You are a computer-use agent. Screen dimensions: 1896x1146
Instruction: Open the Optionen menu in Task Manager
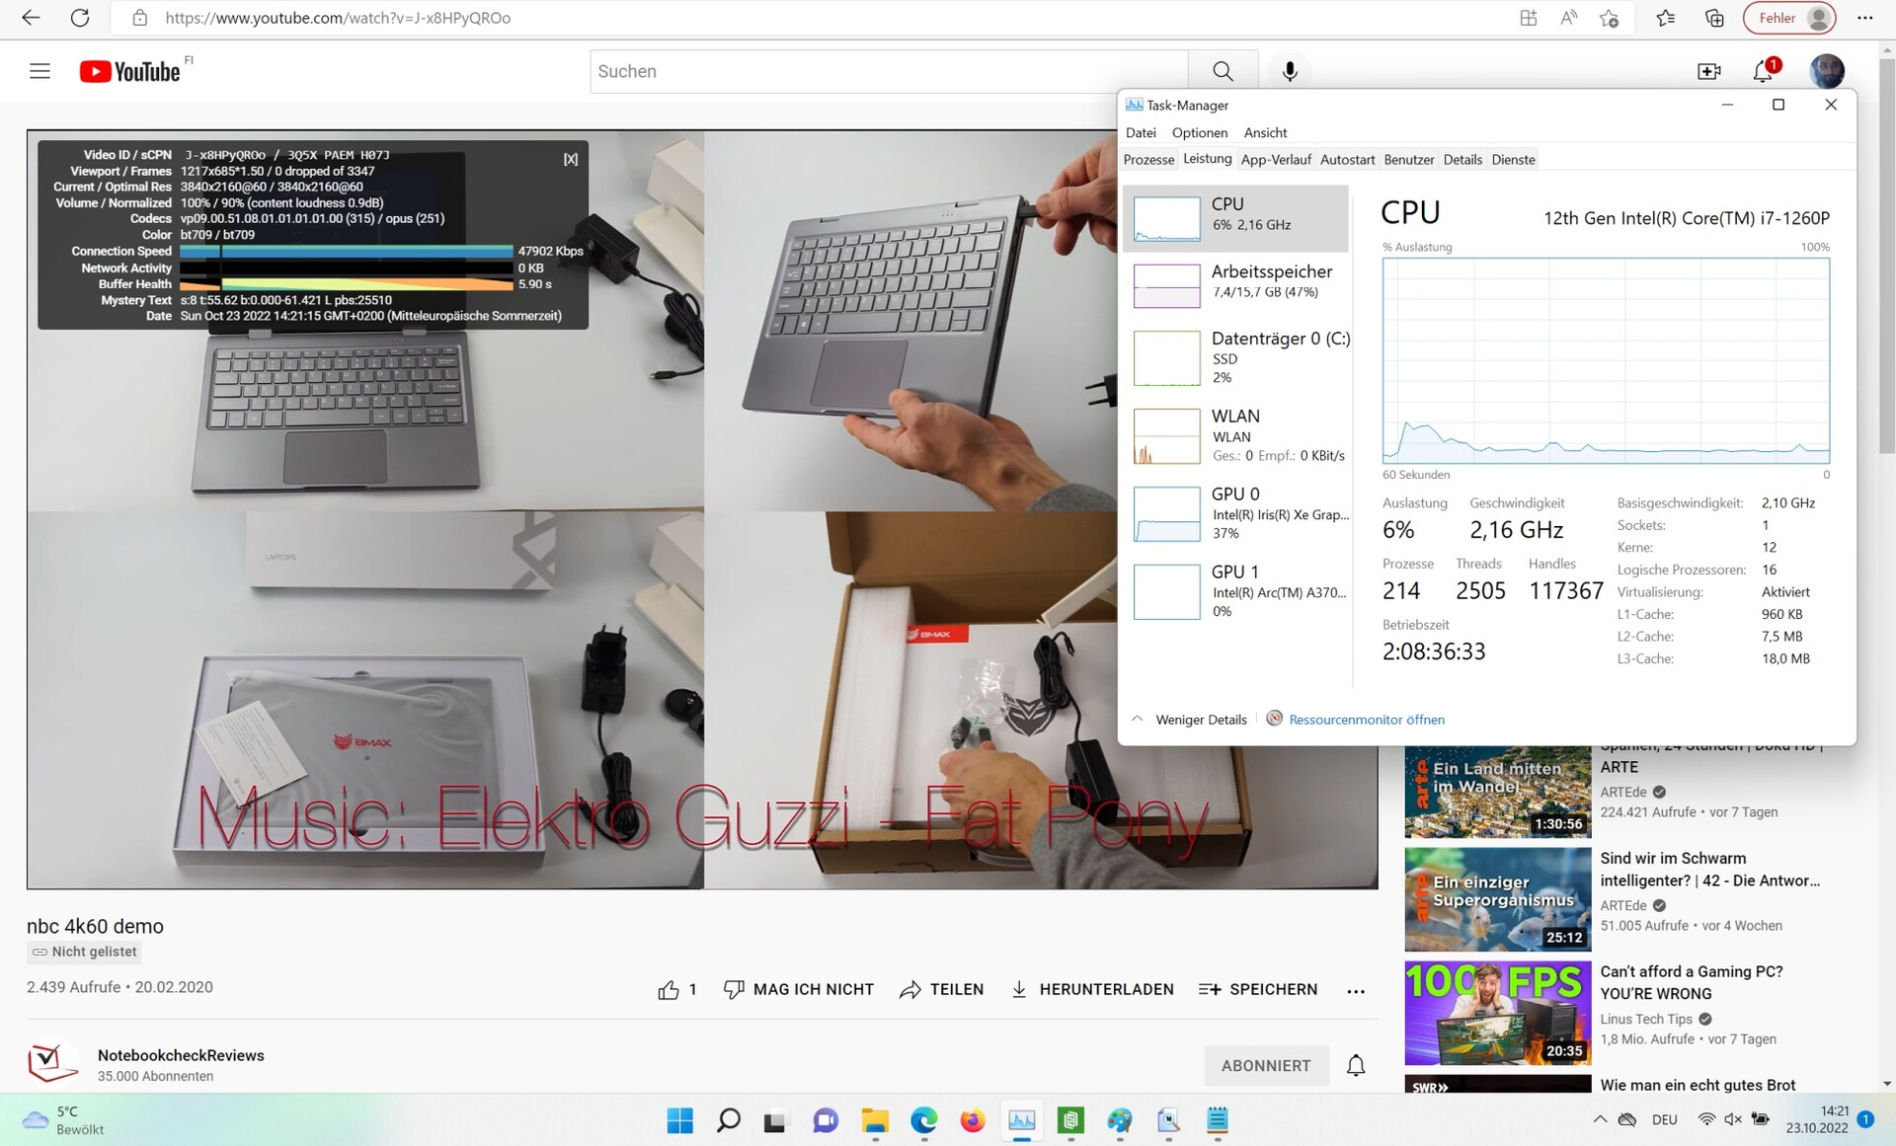(1199, 132)
